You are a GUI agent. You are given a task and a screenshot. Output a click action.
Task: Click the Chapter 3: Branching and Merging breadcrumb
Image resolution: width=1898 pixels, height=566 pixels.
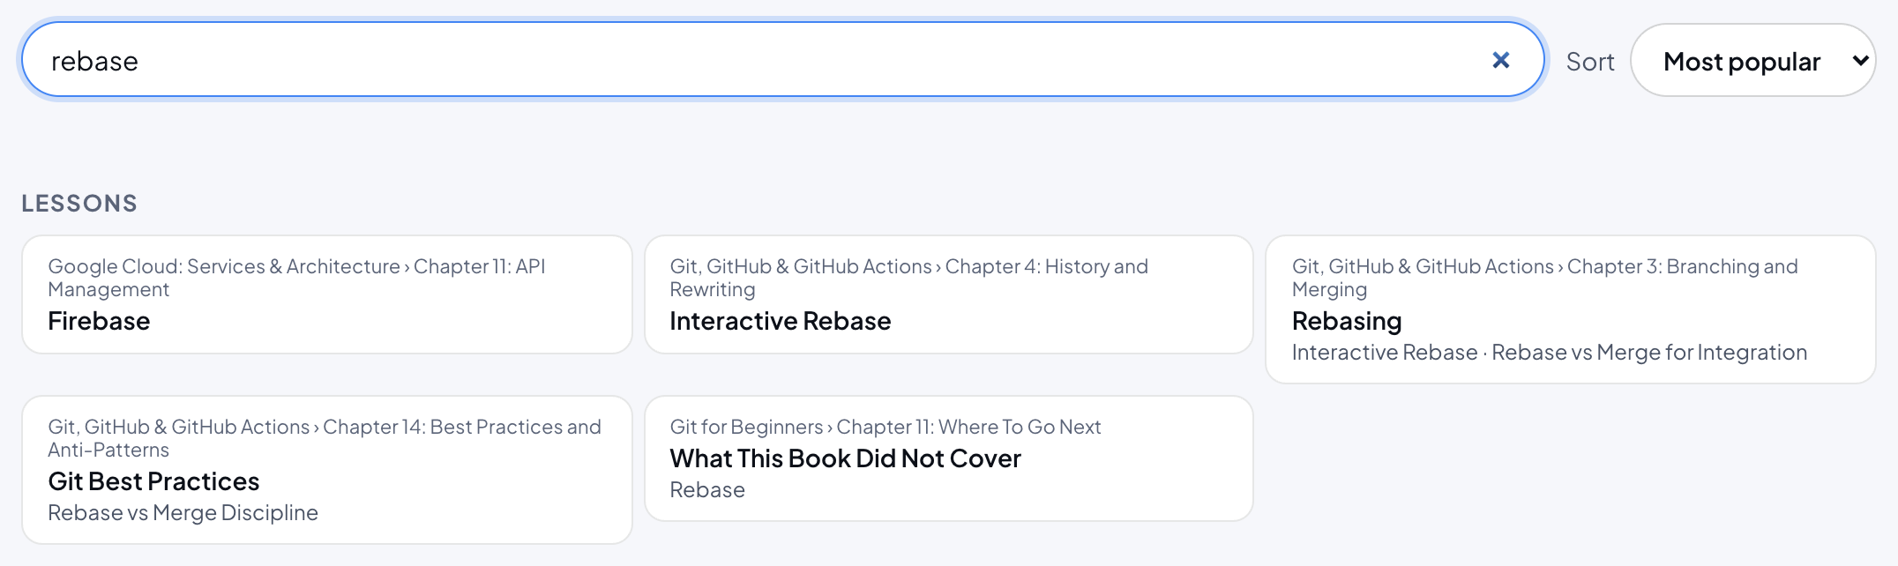(1545, 278)
